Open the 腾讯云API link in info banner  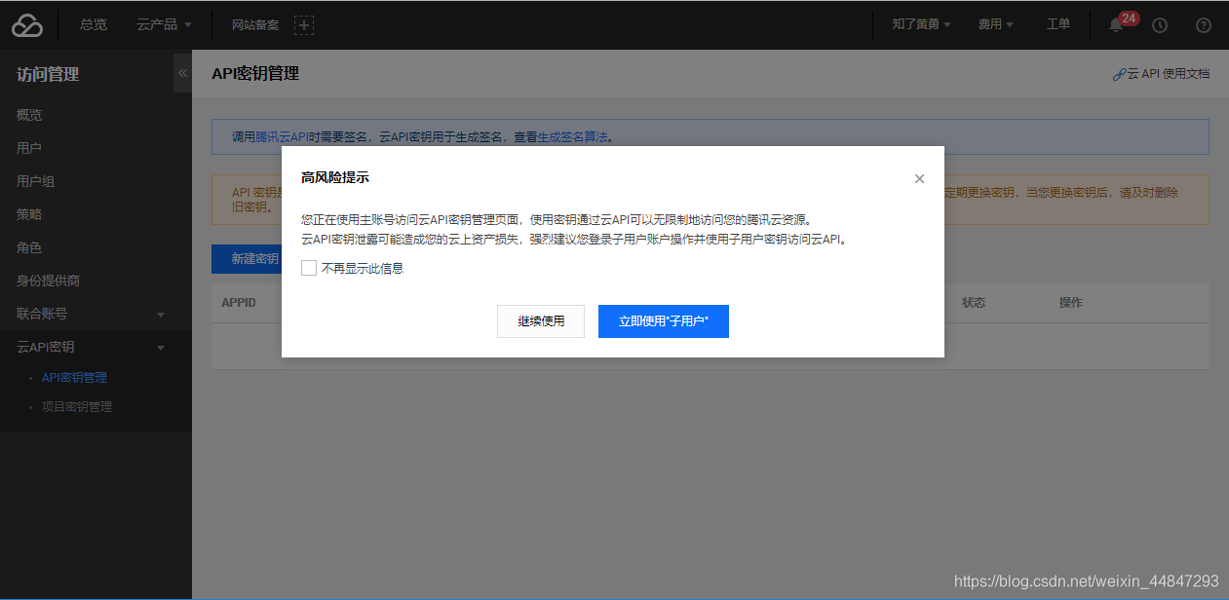point(281,137)
